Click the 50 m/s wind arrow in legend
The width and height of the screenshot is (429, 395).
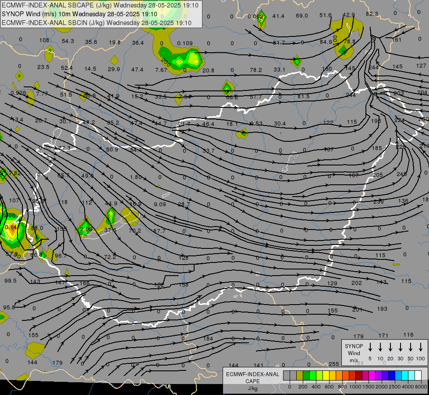tap(411, 347)
